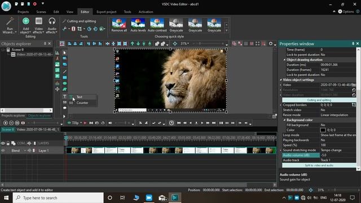
Task: Open the Scenes ribbon tab
Action: coord(41,12)
